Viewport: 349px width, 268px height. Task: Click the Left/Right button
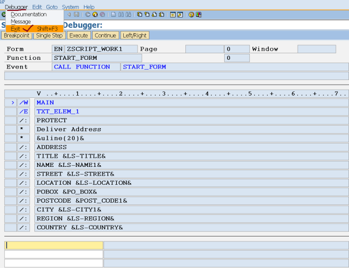(x=135, y=35)
